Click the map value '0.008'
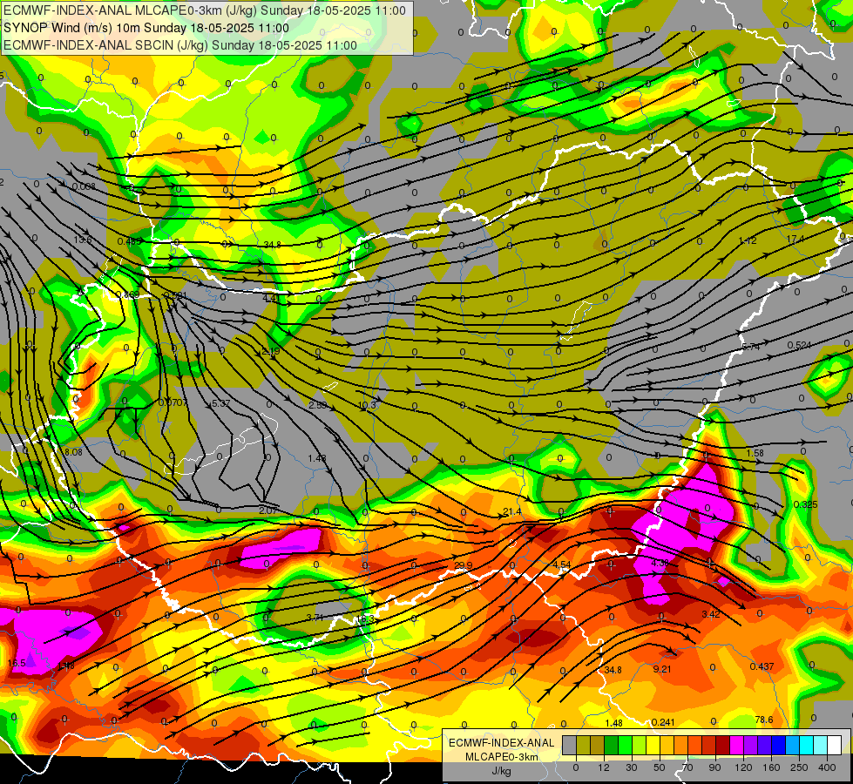The width and height of the screenshot is (853, 784). (84, 186)
